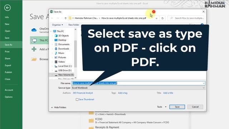This screenshot has height=129, width=229.
Task: Select New in the backstage sidebar
Action: 7,24
